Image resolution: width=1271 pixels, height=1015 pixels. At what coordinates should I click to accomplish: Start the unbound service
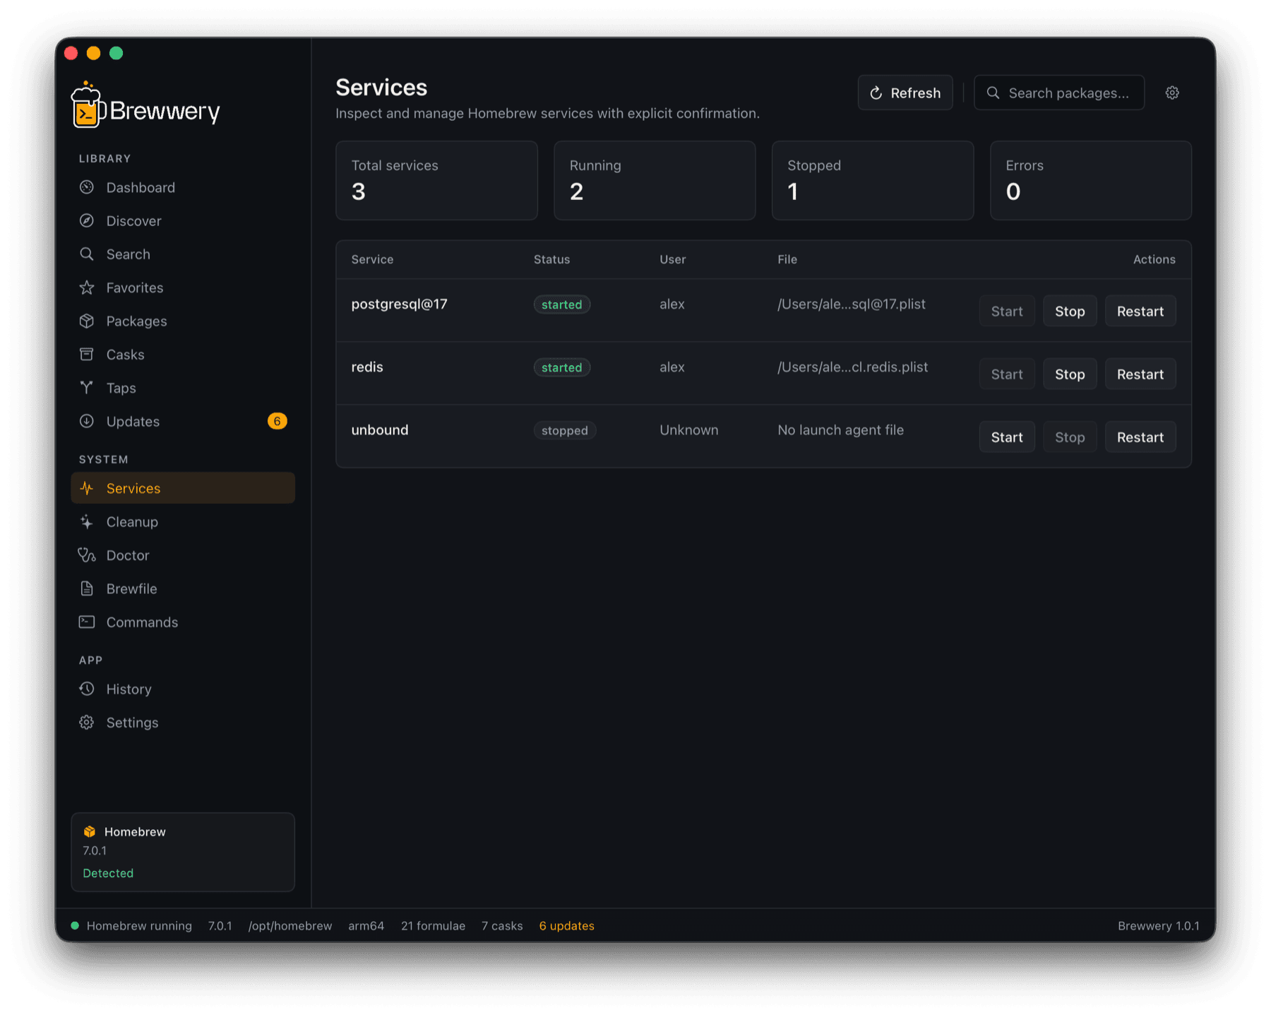point(1007,437)
